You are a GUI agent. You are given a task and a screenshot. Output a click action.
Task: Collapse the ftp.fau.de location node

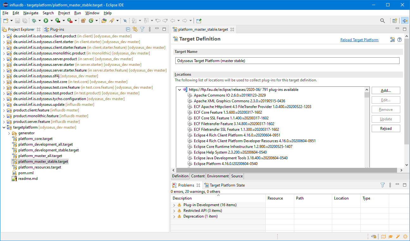180,90
